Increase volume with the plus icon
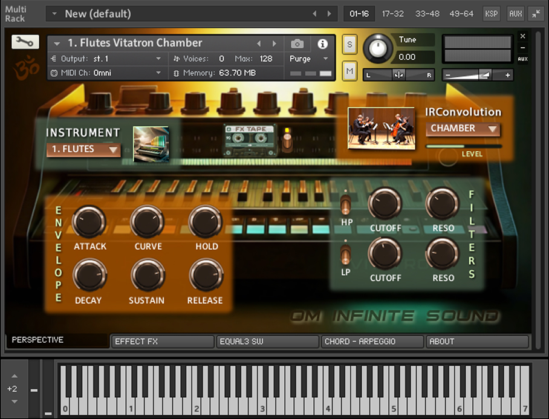The image size is (549, 419). point(507,75)
